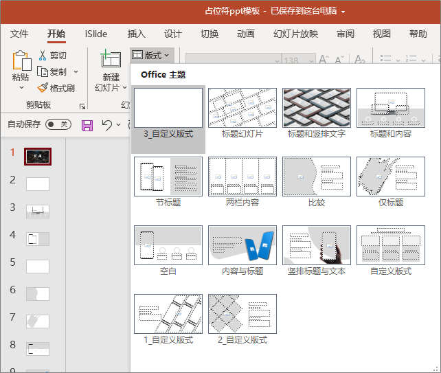Choose the 两栏内容 layout
Screen dimensions: 441x373
point(242,182)
